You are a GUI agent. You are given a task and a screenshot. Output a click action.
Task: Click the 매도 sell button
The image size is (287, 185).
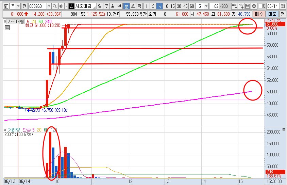(x=272, y=14)
